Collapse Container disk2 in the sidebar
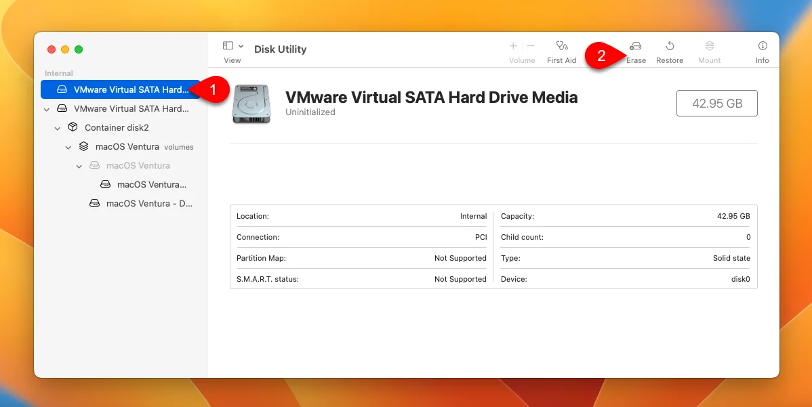The height and width of the screenshot is (407, 812). tap(58, 128)
